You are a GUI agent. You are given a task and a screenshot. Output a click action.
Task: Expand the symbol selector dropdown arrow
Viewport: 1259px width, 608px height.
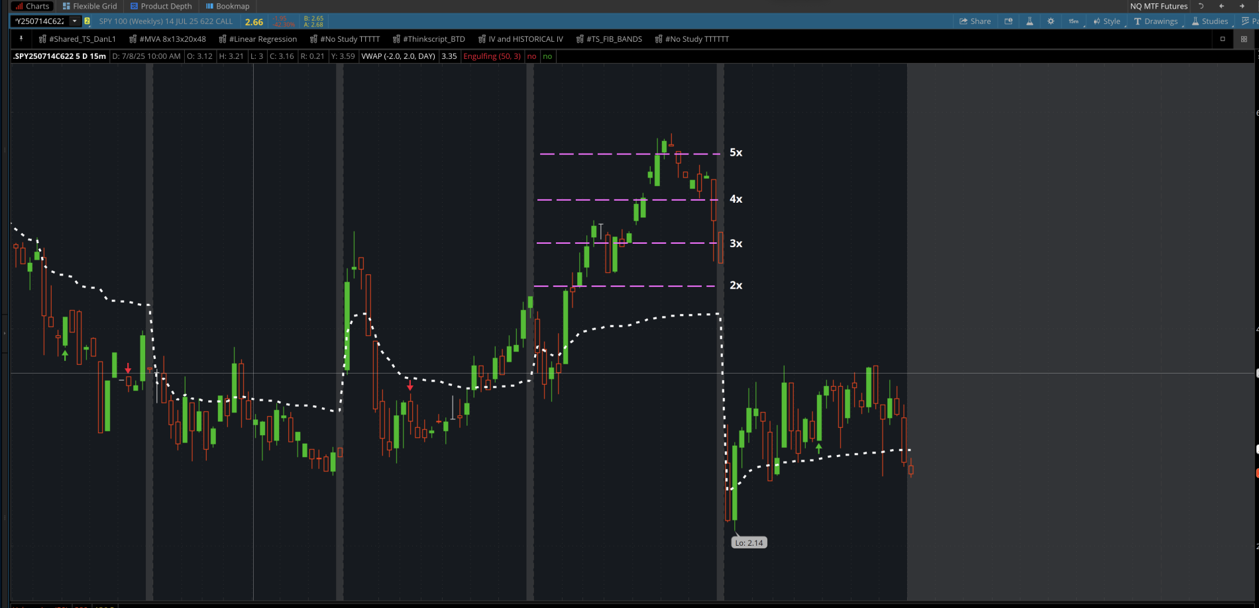point(75,21)
